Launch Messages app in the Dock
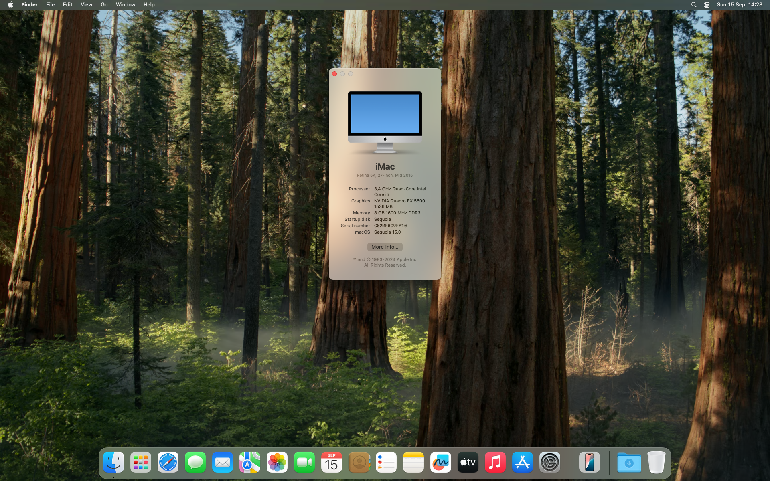 [195, 463]
